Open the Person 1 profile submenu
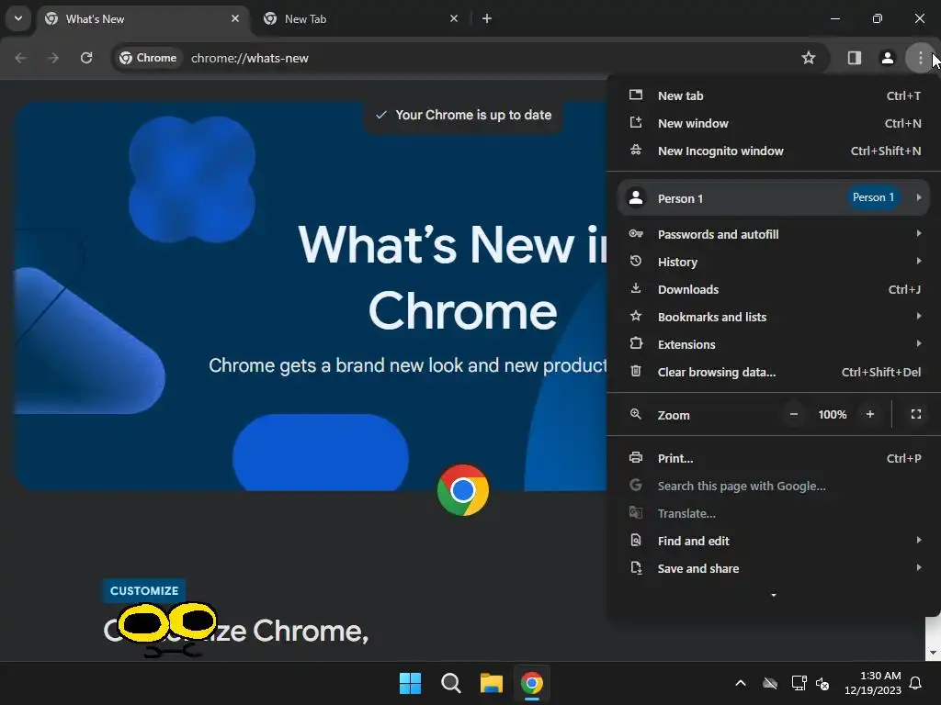Image resolution: width=941 pixels, height=705 pixels. (x=774, y=198)
